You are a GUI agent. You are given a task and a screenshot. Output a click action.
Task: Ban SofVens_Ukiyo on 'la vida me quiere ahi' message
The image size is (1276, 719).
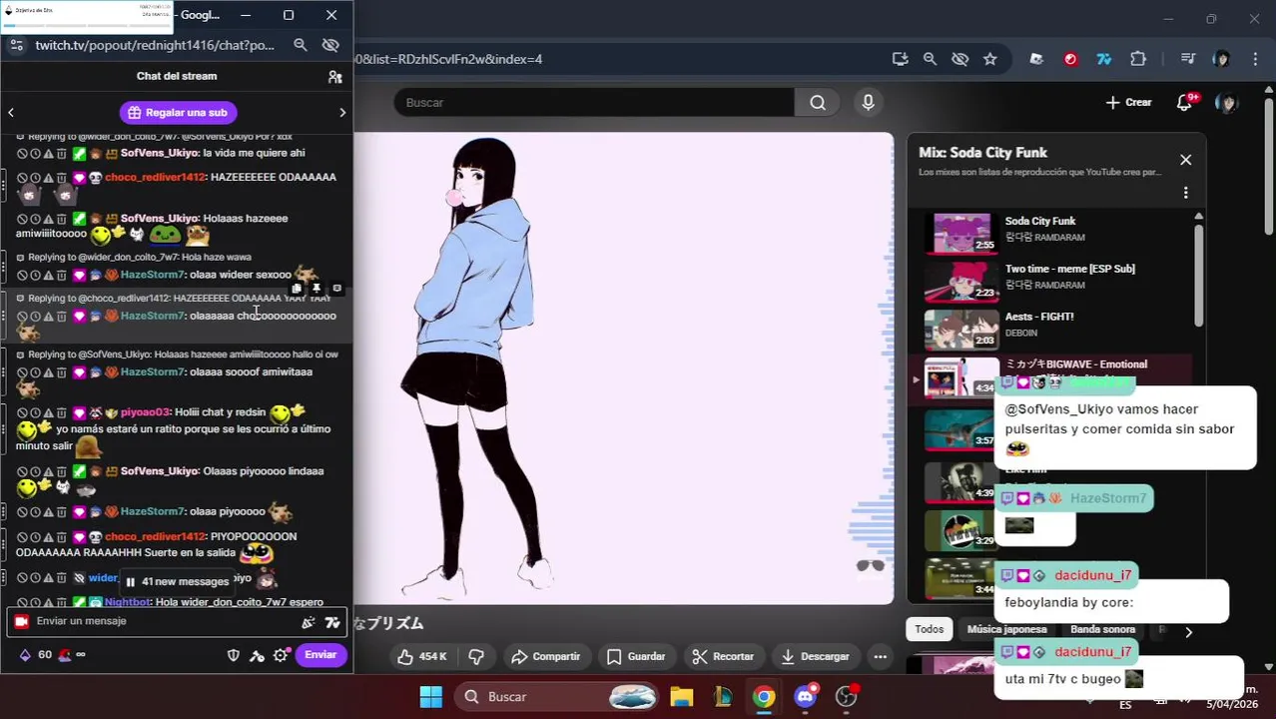click(22, 154)
